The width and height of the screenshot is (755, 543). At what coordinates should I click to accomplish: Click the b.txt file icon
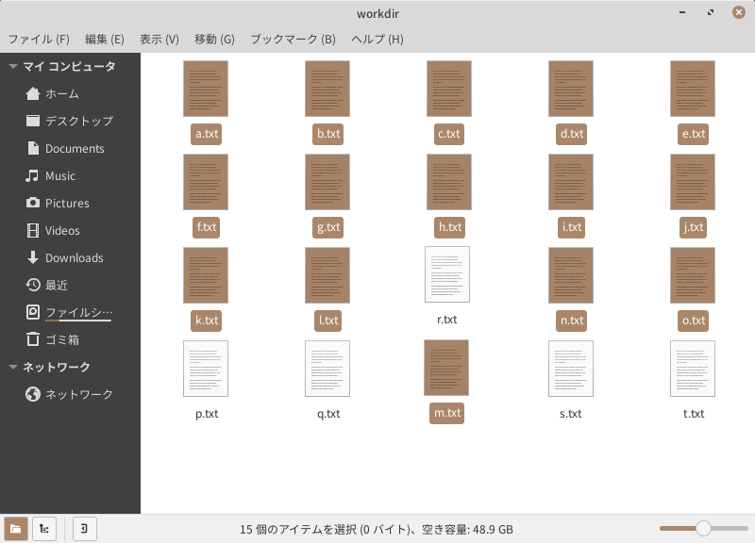[x=327, y=89]
